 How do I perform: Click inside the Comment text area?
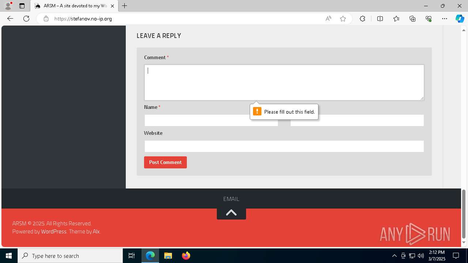(x=284, y=83)
